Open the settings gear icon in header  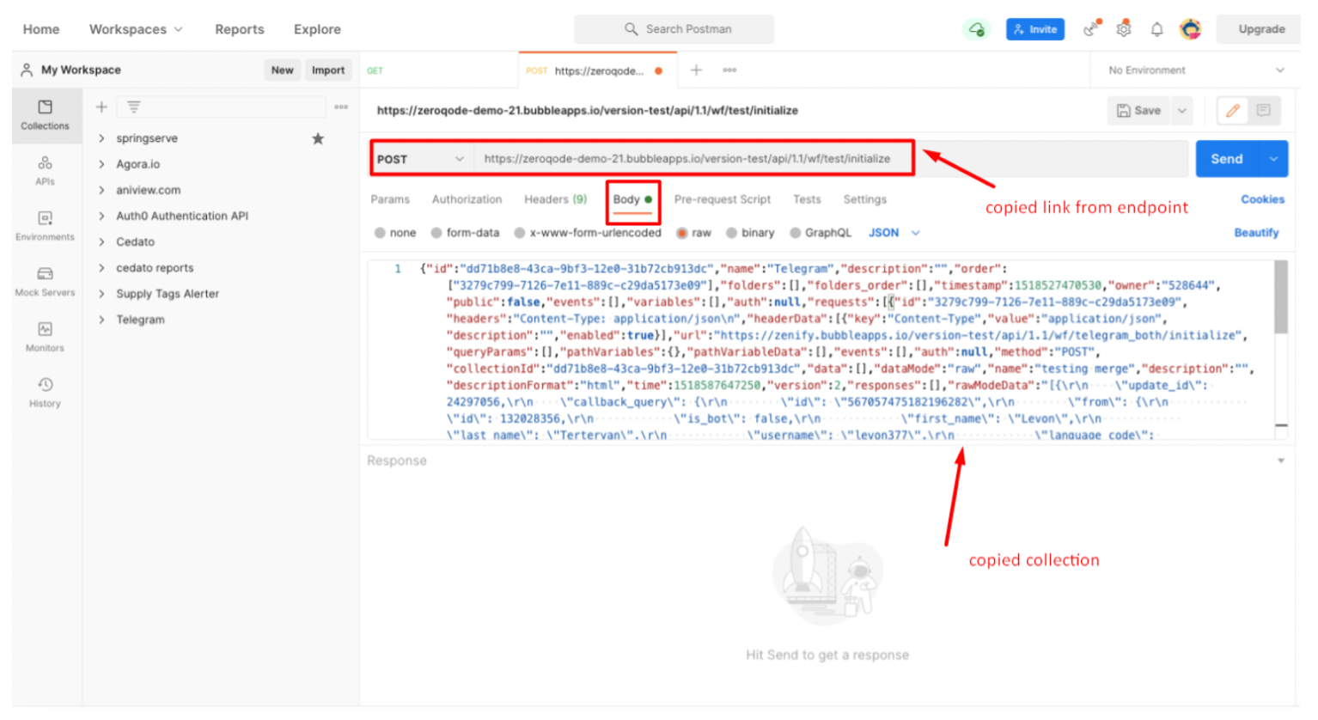click(x=1124, y=28)
